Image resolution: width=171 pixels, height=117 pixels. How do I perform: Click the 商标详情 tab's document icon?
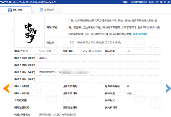pyautogui.click(x=10, y=10)
